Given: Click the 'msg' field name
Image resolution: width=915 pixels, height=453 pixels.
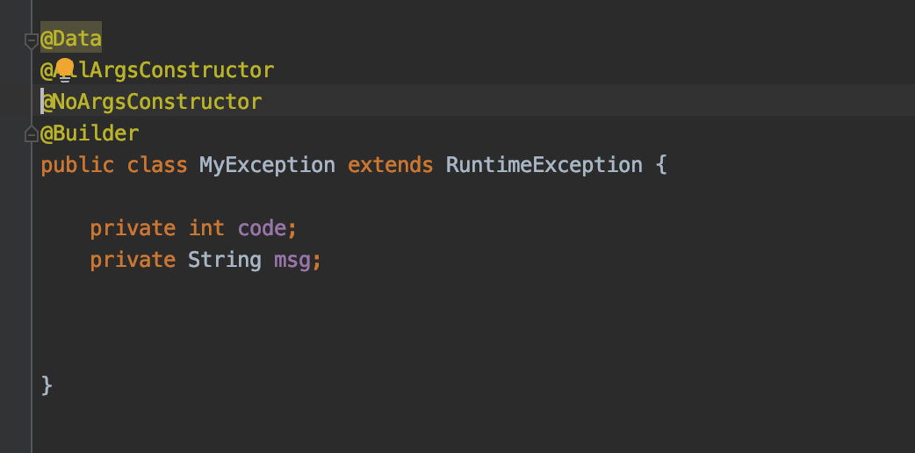Looking at the screenshot, I should [x=292, y=260].
